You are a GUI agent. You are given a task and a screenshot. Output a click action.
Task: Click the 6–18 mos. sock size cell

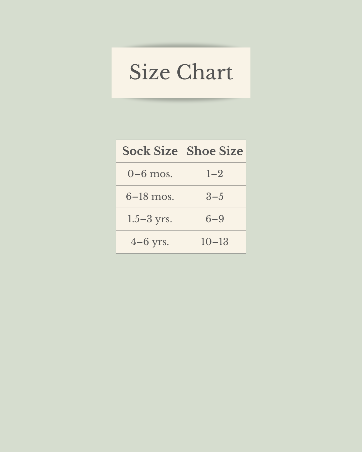point(150,197)
